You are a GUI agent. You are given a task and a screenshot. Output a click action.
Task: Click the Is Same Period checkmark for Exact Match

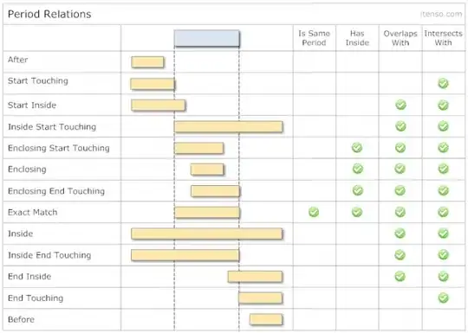tap(314, 212)
